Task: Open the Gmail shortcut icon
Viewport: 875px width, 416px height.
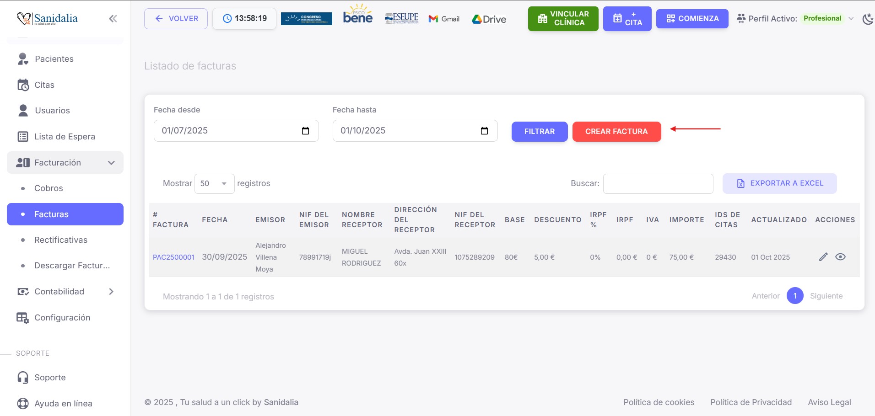Action: click(444, 19)
